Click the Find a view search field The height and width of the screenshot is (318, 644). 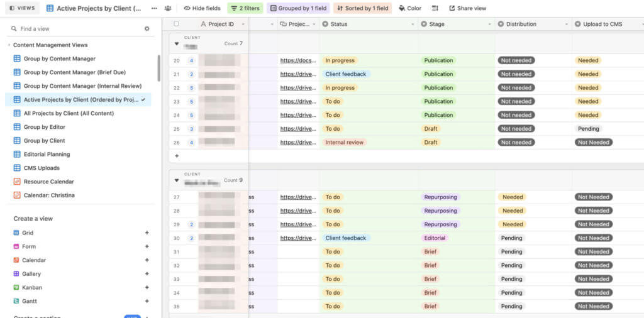[75, 29]
